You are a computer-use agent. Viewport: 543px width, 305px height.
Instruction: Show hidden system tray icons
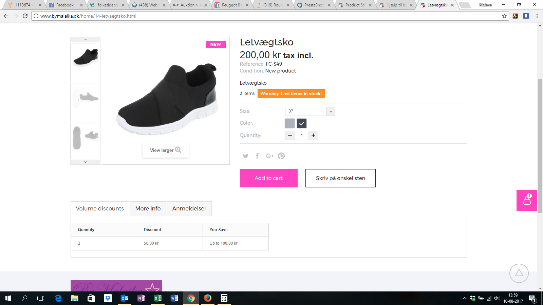[x=465, y=298]
